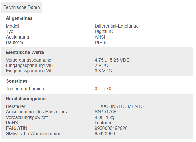Click the Herstellerangaben section heading

[26, 99]
